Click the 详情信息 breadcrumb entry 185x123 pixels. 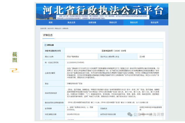click(x=65, y=28)
